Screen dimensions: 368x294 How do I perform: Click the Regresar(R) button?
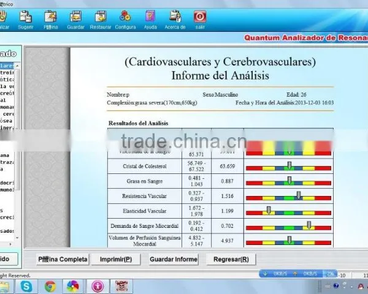231,259
